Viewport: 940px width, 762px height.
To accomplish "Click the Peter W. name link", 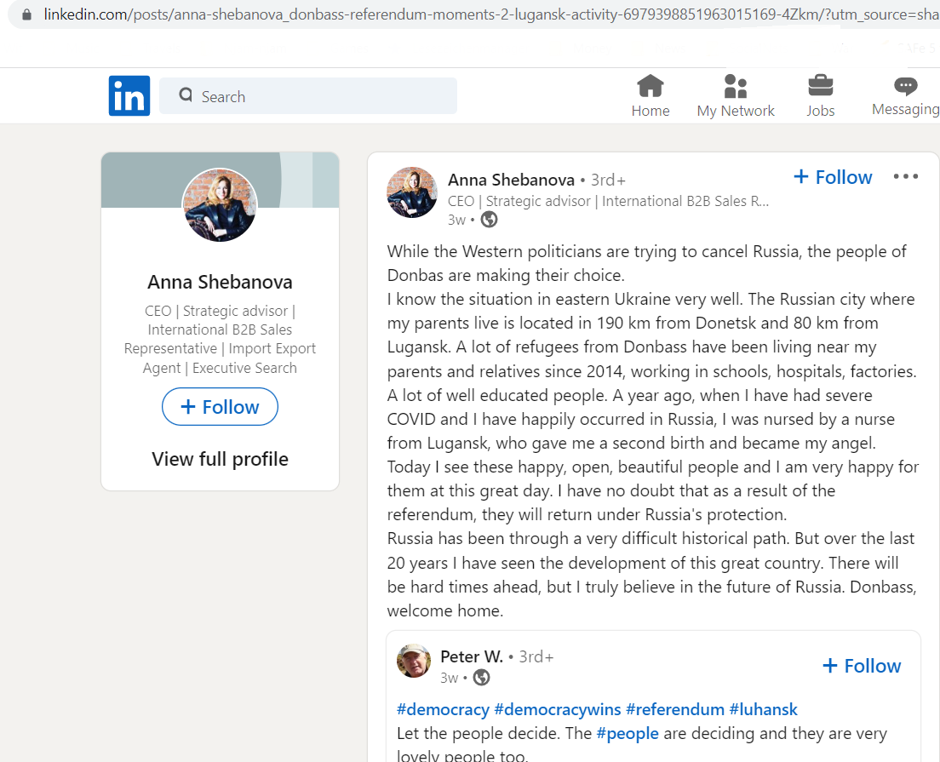I will click(472, 656).
